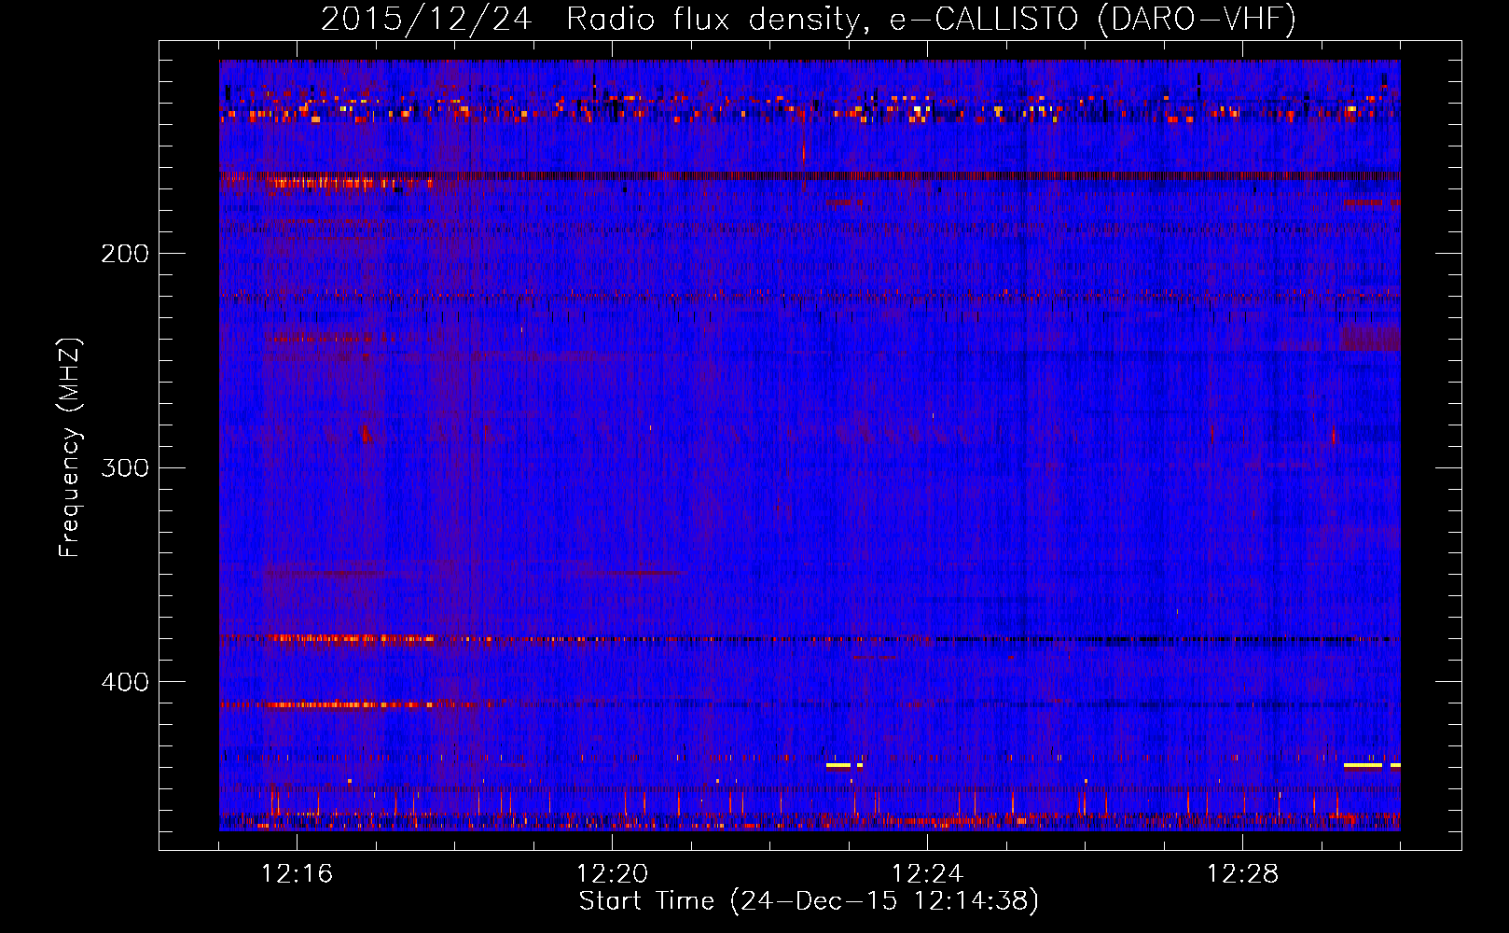Viewport: 1509px width, 933px height.
Task: Click the 300 MHz frequency tick label
Action: click(x=124, y=467)
